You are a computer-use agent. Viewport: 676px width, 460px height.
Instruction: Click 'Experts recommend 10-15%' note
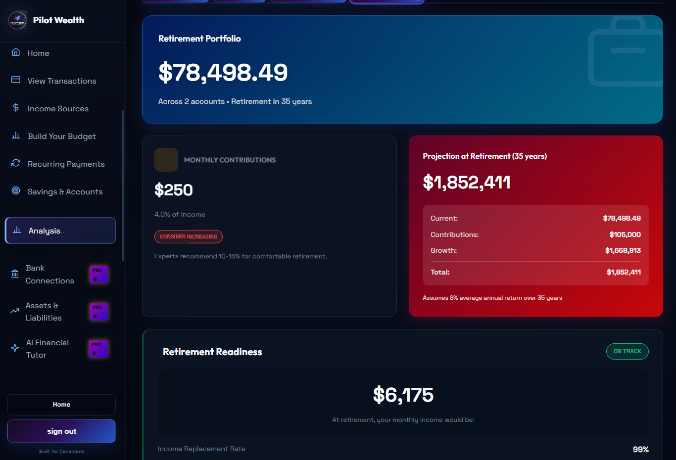pyautogui.click(x=241, y=256)
